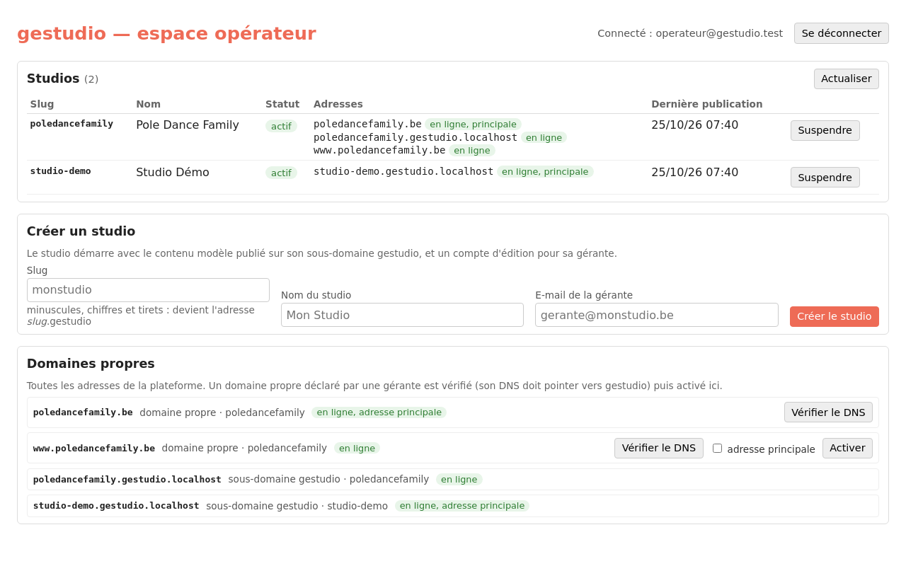Verify DNS for poledancefamily.be domain row
The height and width of the screenshot is (566, 906).
pyautogui.click(x=828, y=412)
